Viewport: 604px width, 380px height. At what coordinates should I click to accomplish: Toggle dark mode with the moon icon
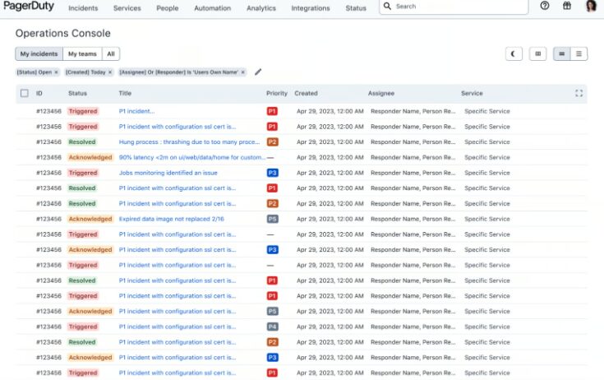pos(514,54)
